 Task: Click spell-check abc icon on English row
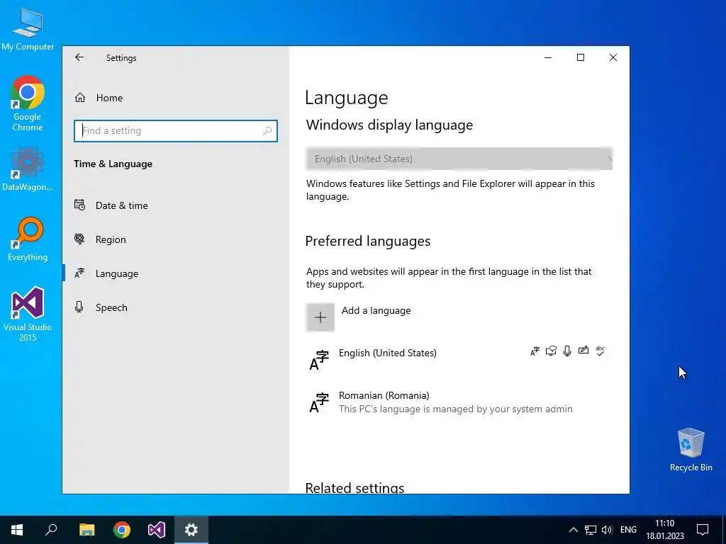click(600, 351)
